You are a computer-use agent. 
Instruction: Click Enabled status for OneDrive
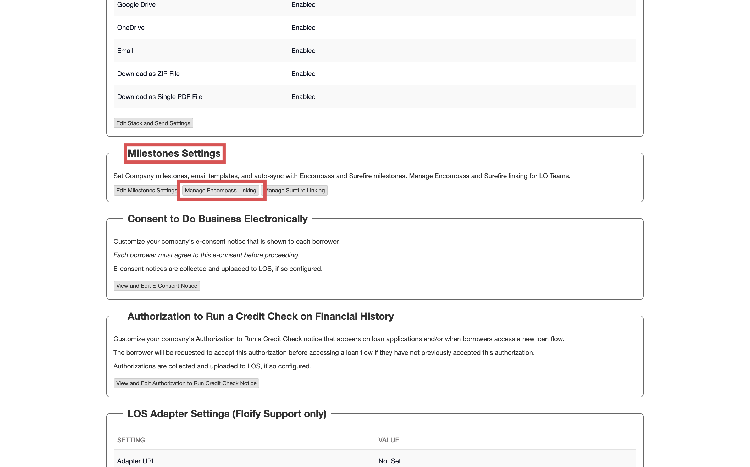[x=304, y=28]
